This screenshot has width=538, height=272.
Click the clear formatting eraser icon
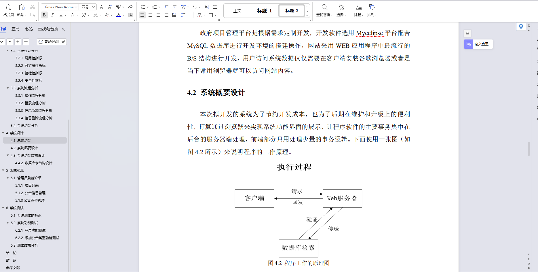(x=130, y=7)
